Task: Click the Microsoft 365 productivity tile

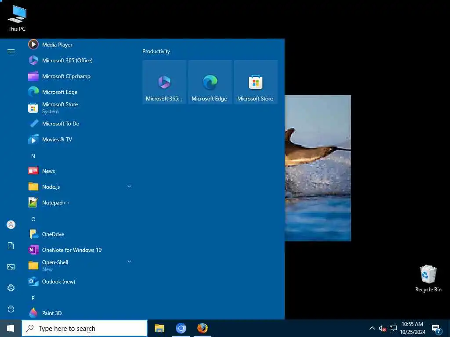Action: point(164,82)
